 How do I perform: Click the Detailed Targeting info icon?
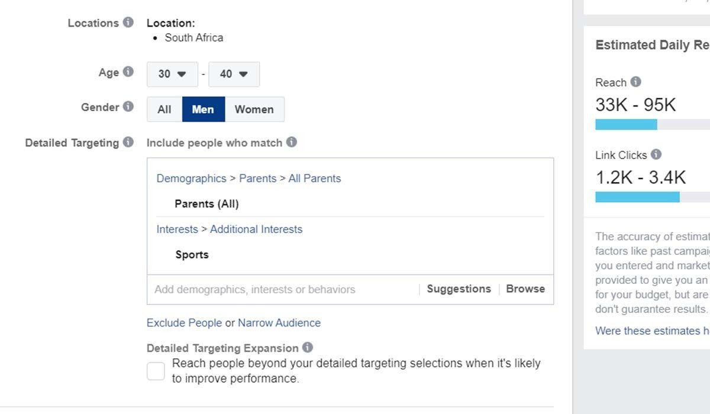(x=128, y=143)
